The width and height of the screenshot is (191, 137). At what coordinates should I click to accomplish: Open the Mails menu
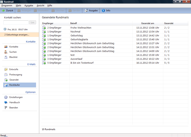click(18, 6)
